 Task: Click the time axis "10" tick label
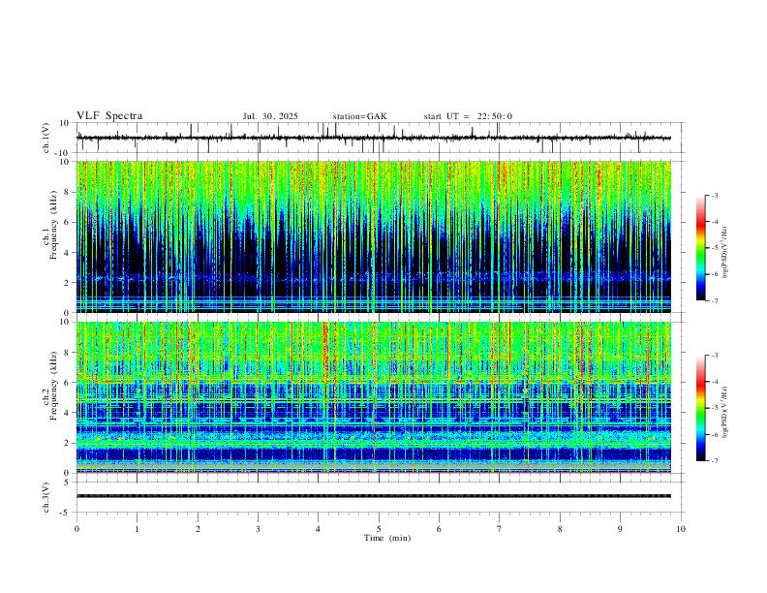click(681, 529)
